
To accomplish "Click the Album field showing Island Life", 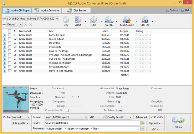I will (x=121, y=93).
